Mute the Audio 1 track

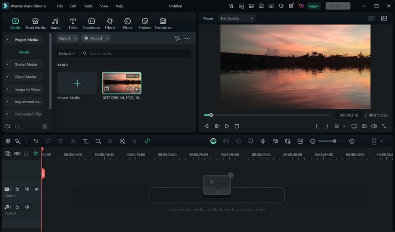[x=27, y=207]
